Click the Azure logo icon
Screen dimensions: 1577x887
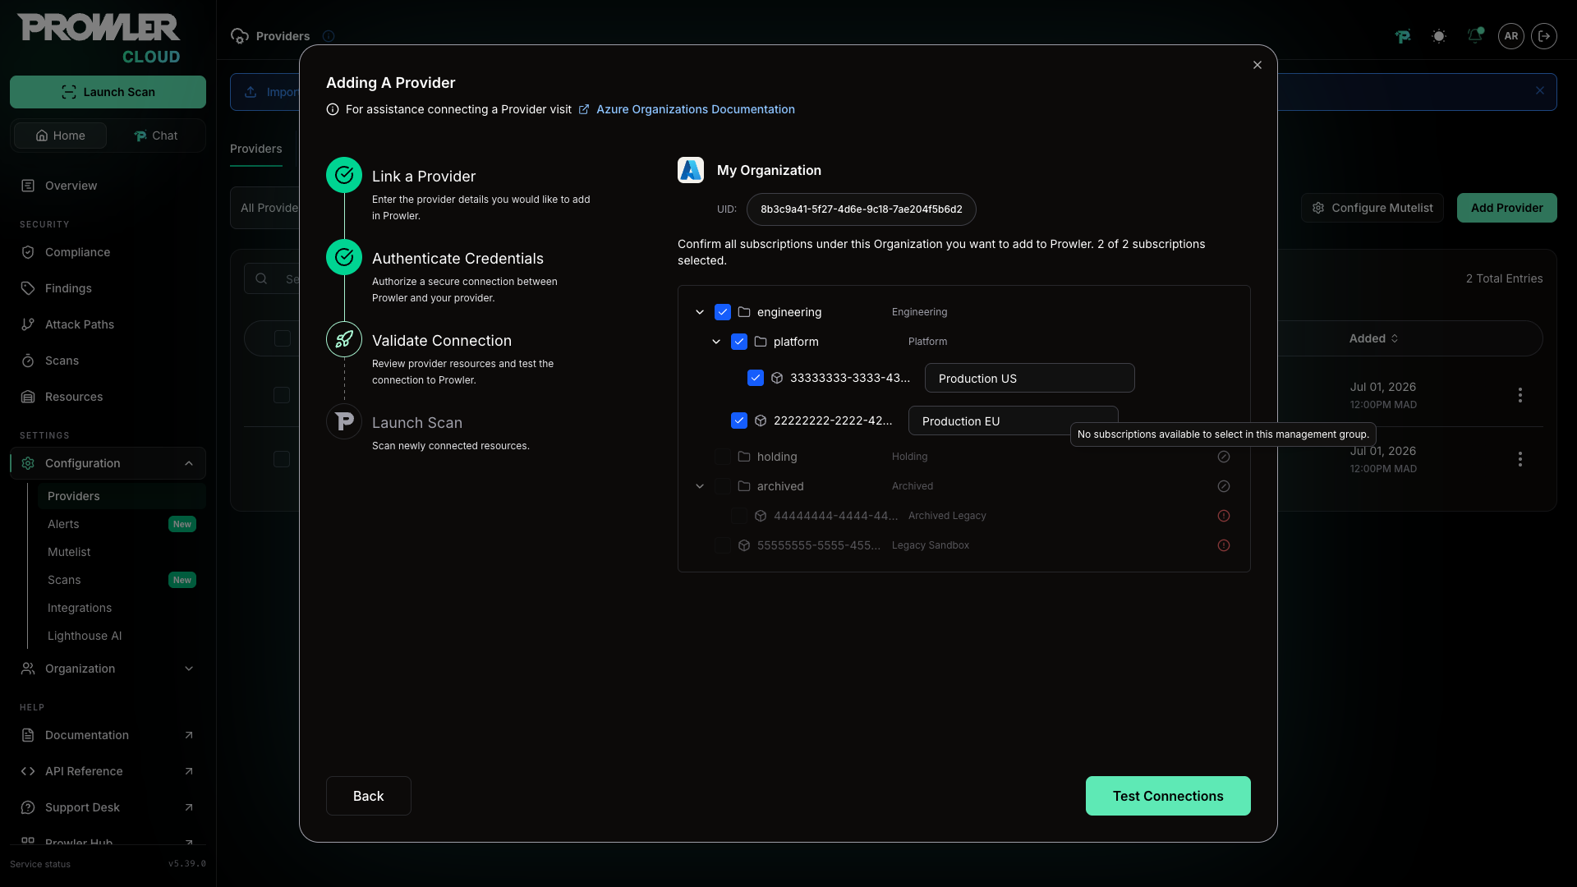691,170
